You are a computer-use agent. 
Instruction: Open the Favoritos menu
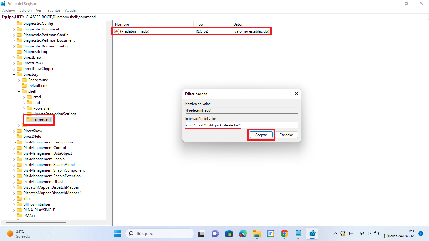[53, 10]
